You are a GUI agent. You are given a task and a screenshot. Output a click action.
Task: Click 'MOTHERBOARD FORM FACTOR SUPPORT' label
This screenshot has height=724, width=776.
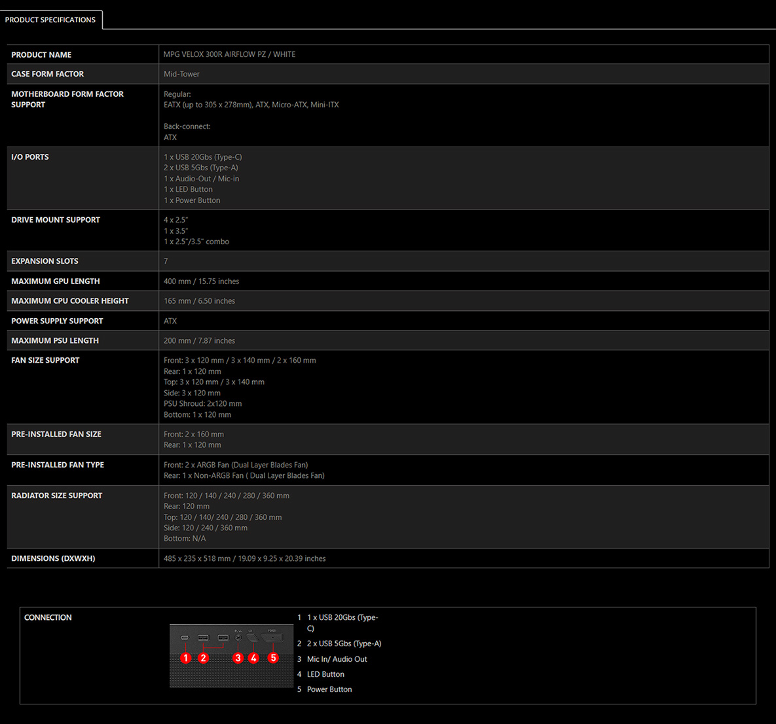67,100
